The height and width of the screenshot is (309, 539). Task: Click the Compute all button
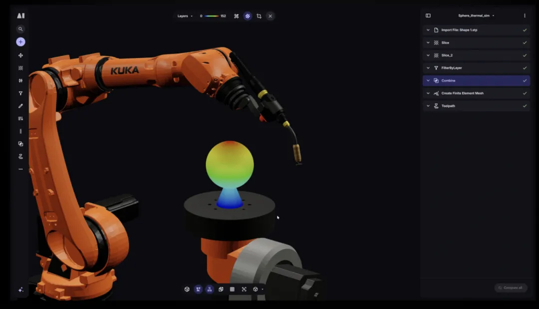tap(511, 288)
